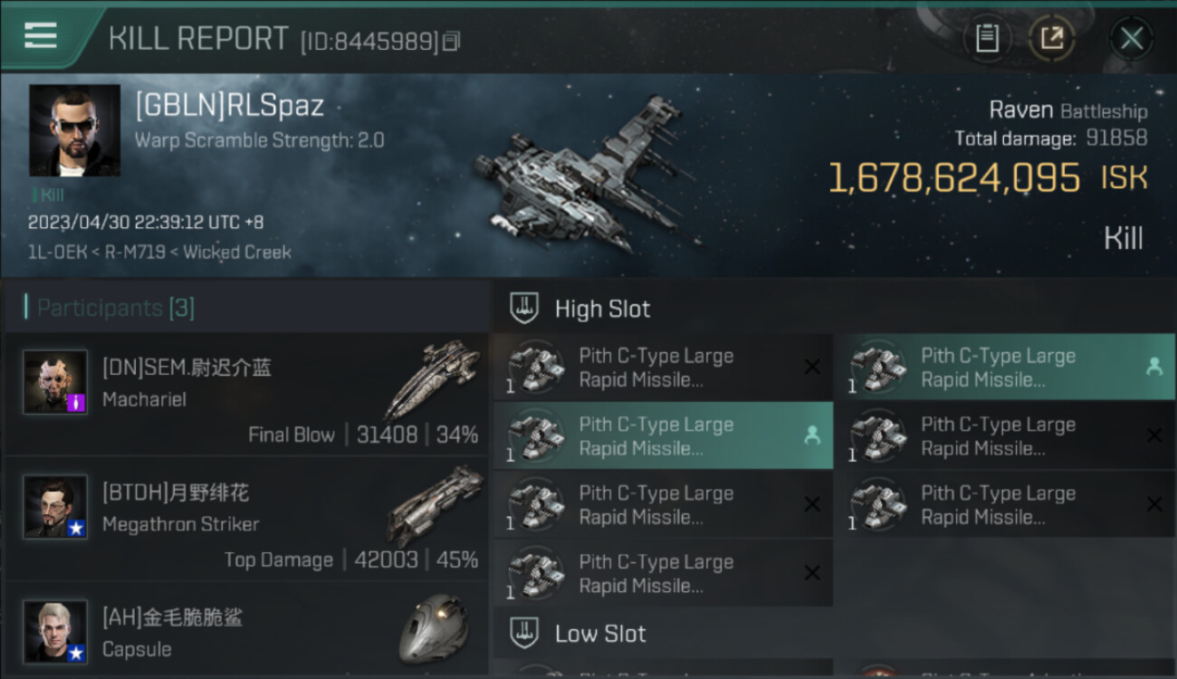This screenshot has height=679, width=1177.
Task: Click the clipboard notes icon
Action: coord(987,38)
